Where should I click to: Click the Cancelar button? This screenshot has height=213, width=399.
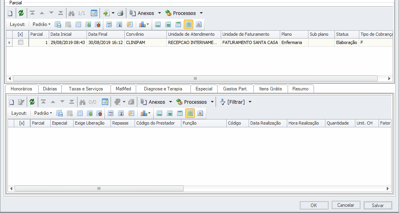tap(346, 205)
